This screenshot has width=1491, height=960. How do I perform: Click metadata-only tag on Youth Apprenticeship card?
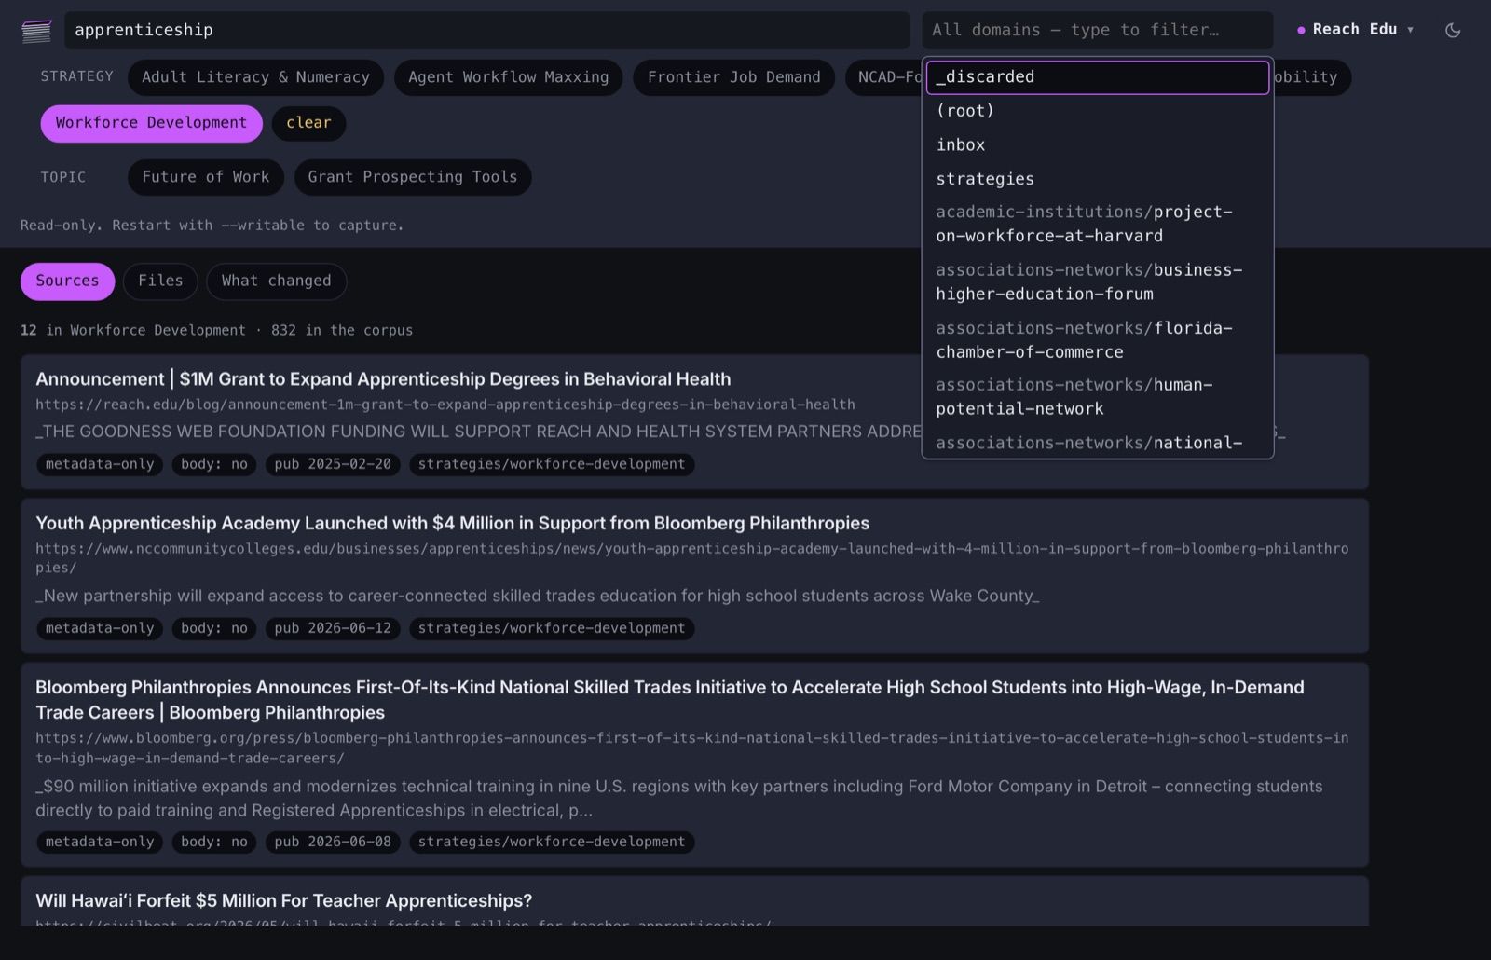click(x=100, y=628)
